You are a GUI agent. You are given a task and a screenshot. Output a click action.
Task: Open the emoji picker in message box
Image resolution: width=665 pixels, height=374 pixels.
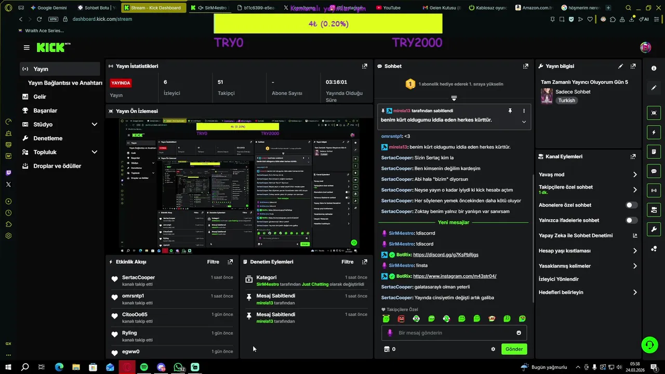[518, 333]
